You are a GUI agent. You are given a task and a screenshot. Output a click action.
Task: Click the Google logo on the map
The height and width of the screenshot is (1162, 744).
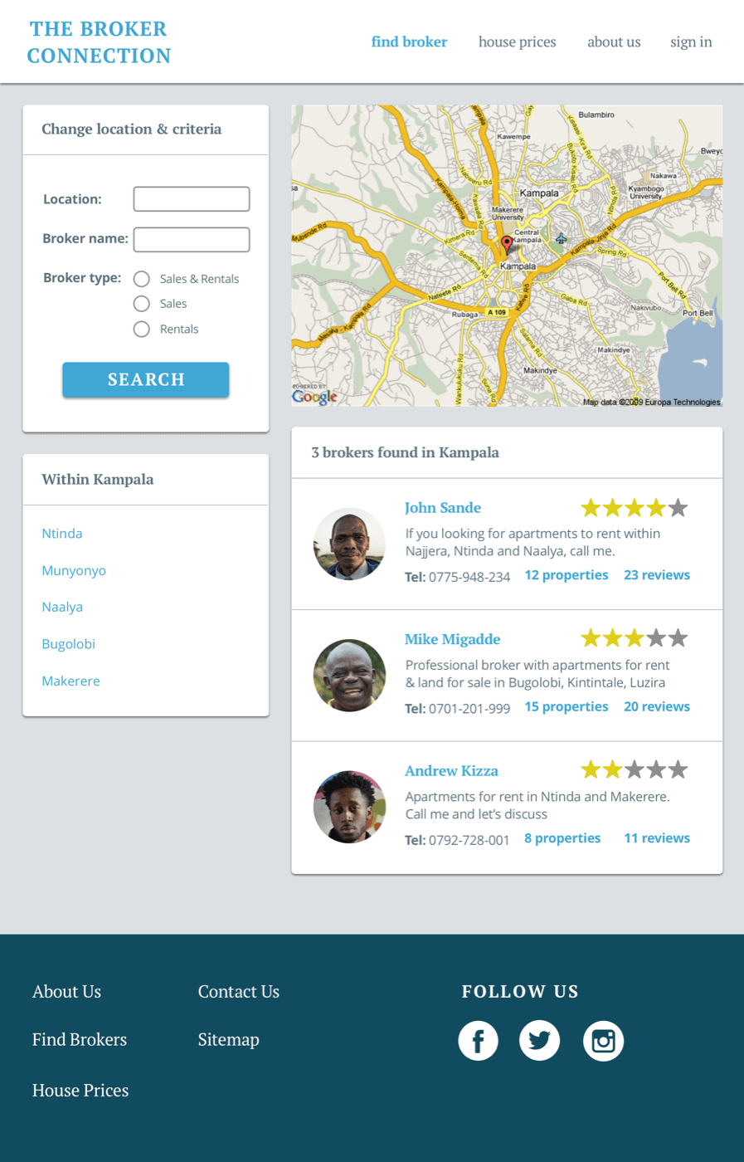(x=314, y=397)
